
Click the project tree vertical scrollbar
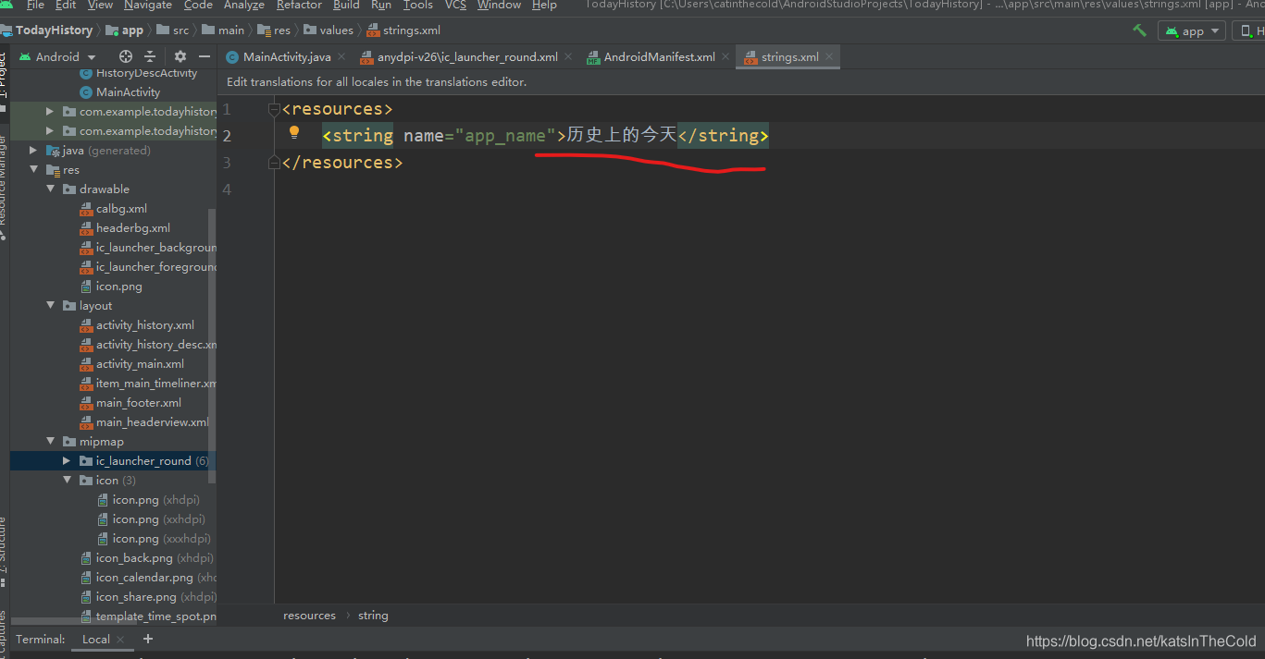212,344
